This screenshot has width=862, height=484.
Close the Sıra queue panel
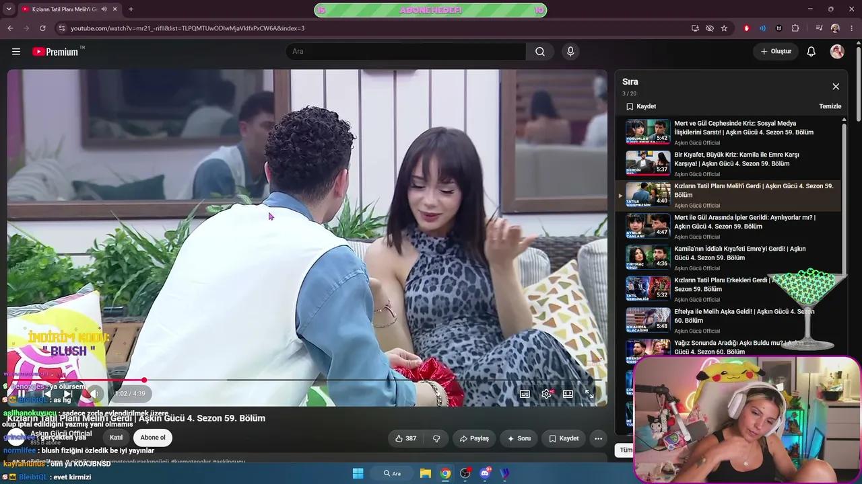tap(836, 87)
